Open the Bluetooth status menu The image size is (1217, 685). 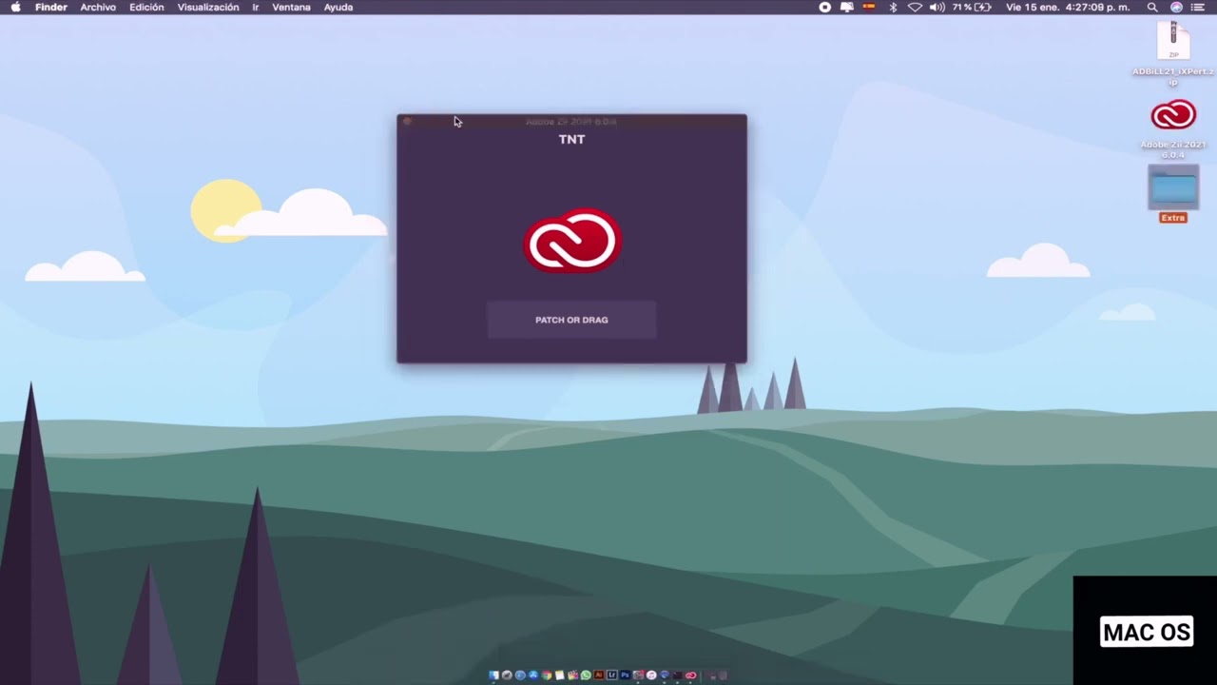tap(893, 7)
